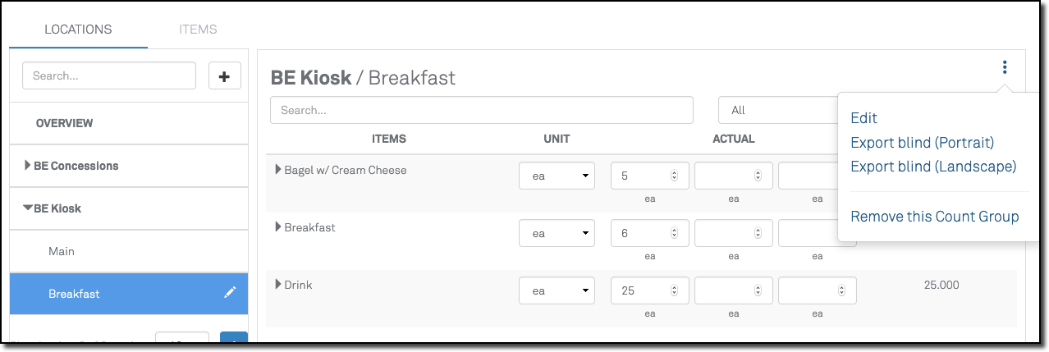Select the Main count group
This screenshot has height=352, width=1049.
tap(62, 251)
